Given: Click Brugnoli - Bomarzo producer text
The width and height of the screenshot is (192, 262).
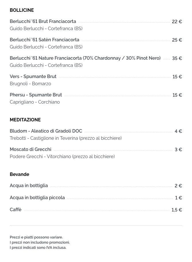Looking at the screenshot, I should (30, 84).
